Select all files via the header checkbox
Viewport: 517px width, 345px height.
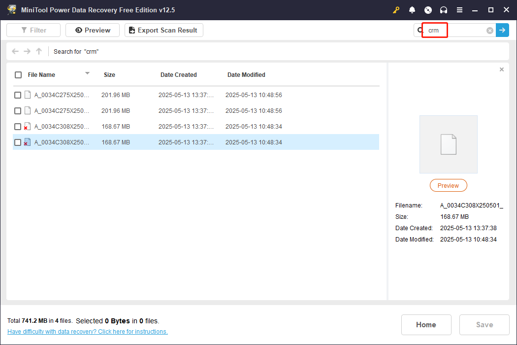click(18, 75)
